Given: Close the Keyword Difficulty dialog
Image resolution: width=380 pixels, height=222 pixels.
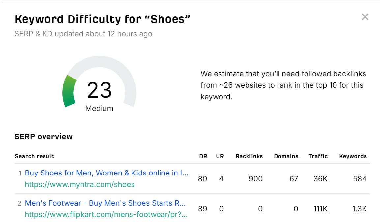Looking at the screenshot, I should pos(365,17).
